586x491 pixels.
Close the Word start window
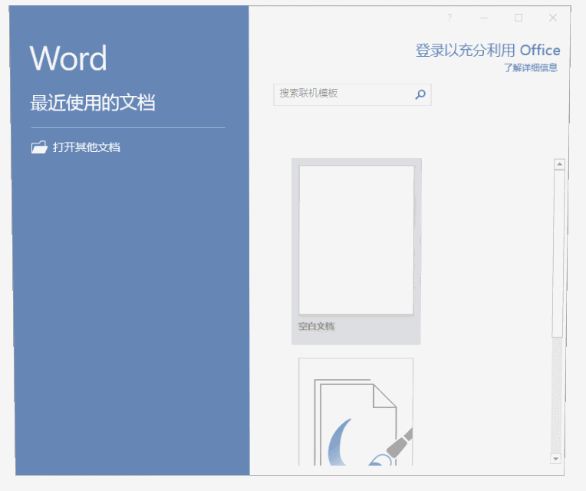click(553, 18)
